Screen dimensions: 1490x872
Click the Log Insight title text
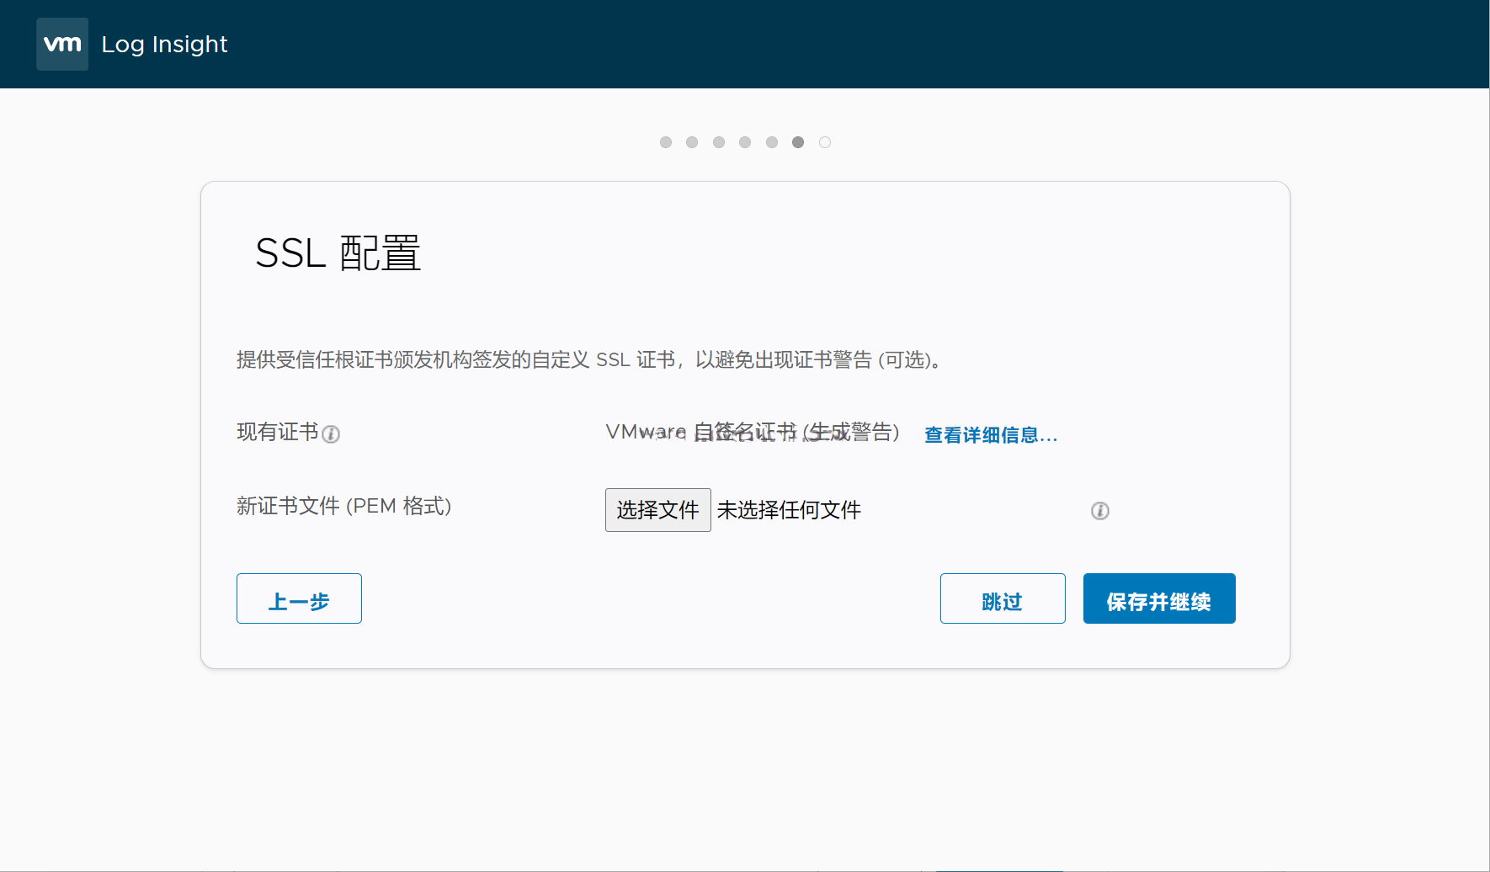164,44
